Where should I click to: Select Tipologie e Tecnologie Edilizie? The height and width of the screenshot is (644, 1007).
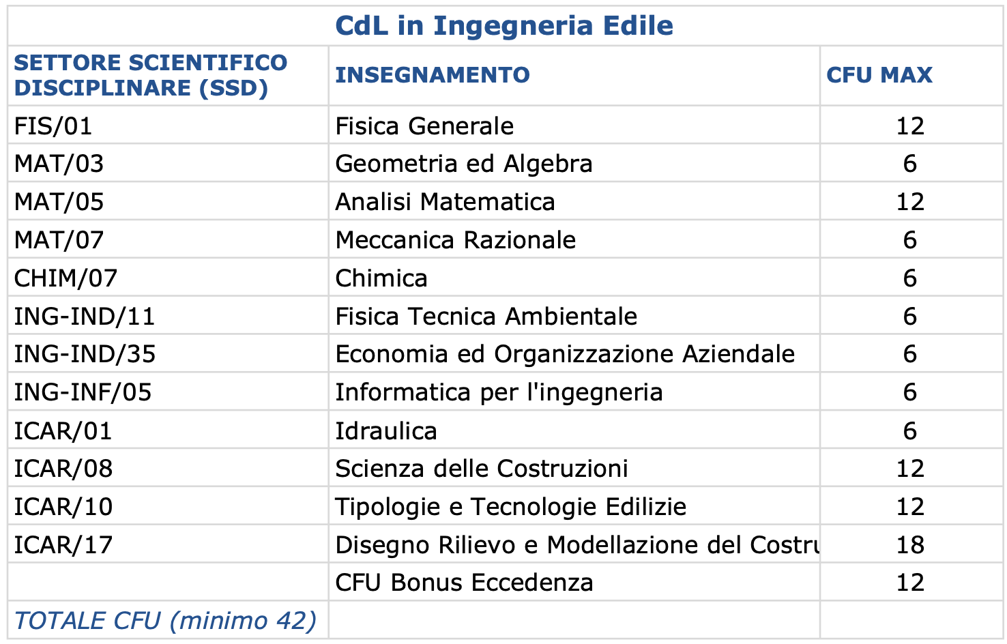(x=511, y=507)
